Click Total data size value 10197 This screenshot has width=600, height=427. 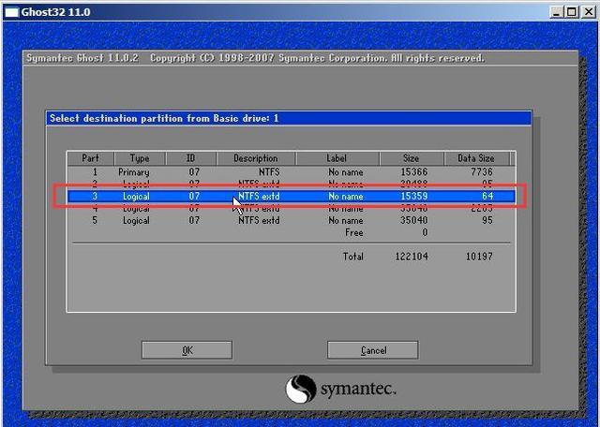[x=479, y=257]
